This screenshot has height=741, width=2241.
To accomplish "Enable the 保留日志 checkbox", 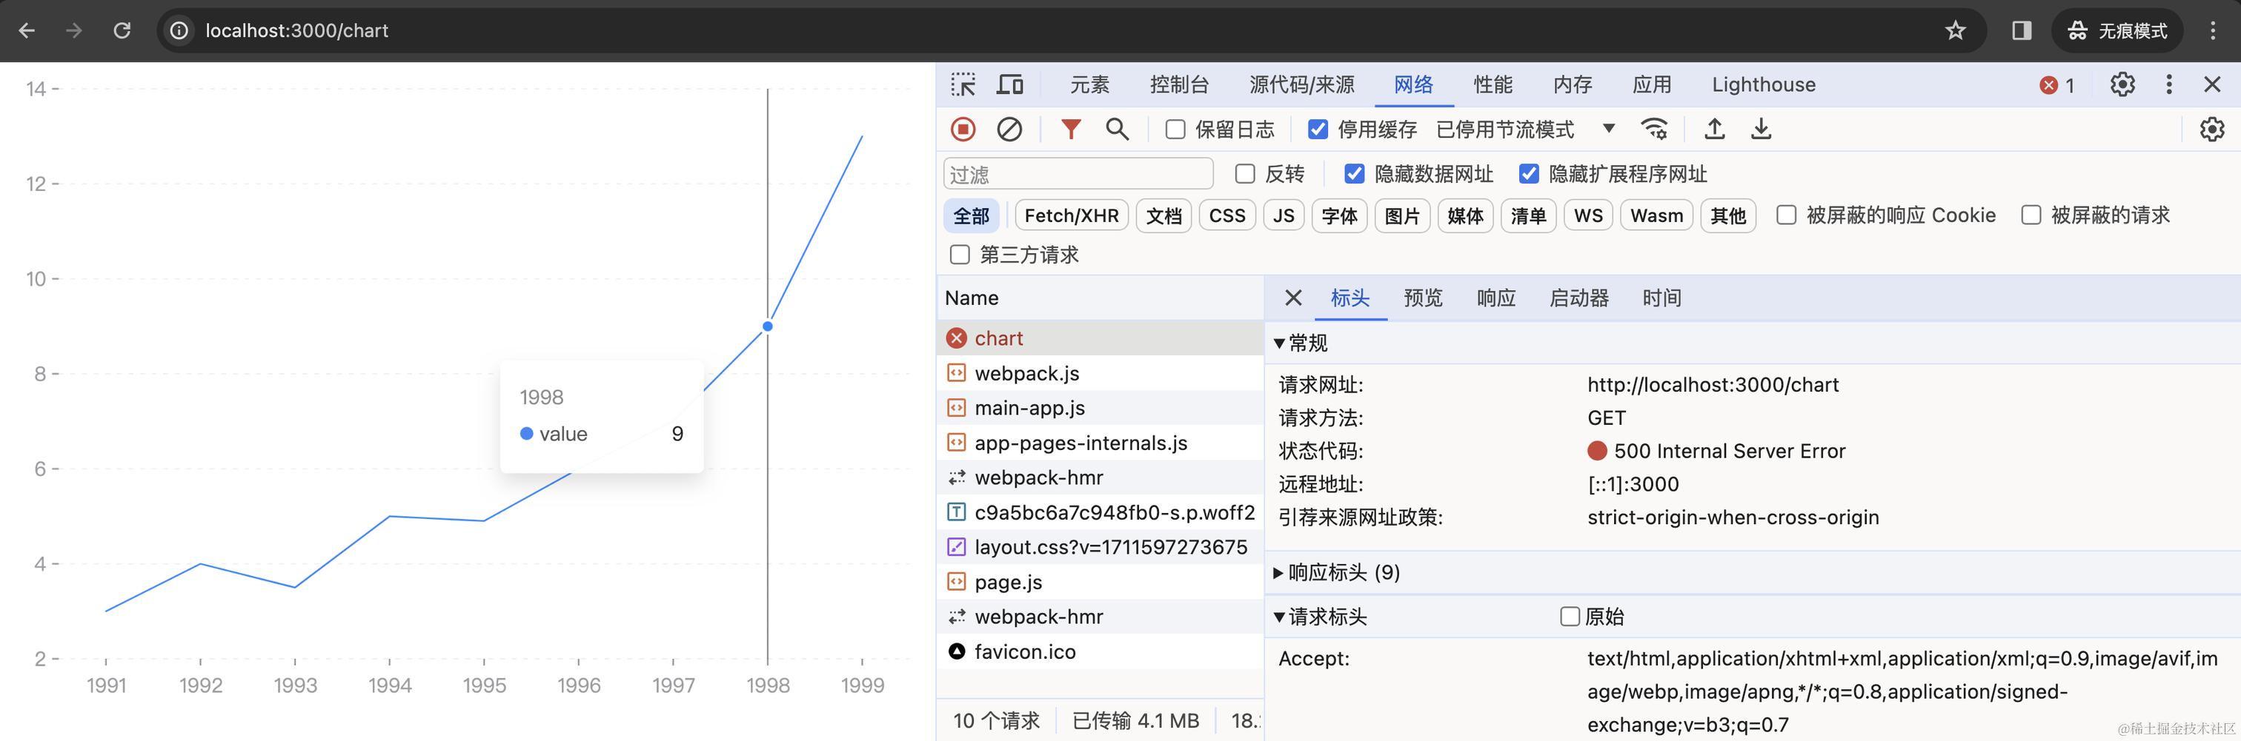I will click(x=1175, y=130).
